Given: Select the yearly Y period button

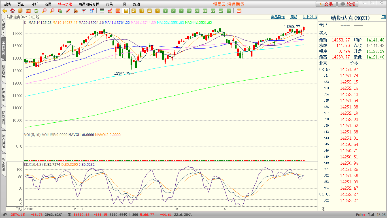Looking at the screenshot, I should tap(229, 11).
